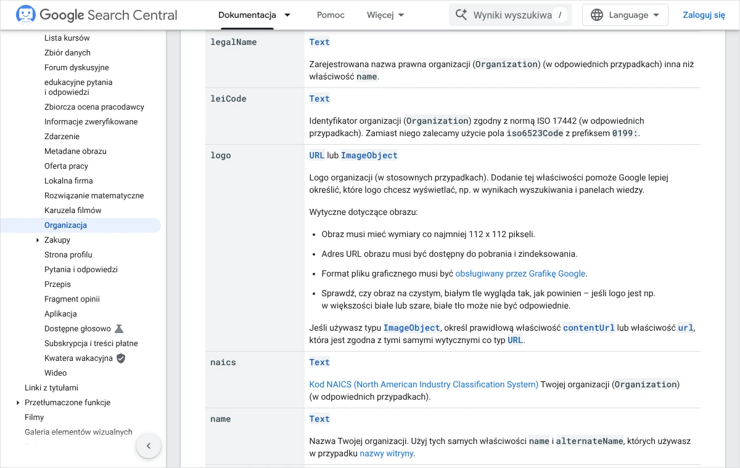Image resolution: width=740 pixels, height=468 pixels.
Task: Select Informacje zweryfikowane in sidebar
Action: [x=91, y=121]
